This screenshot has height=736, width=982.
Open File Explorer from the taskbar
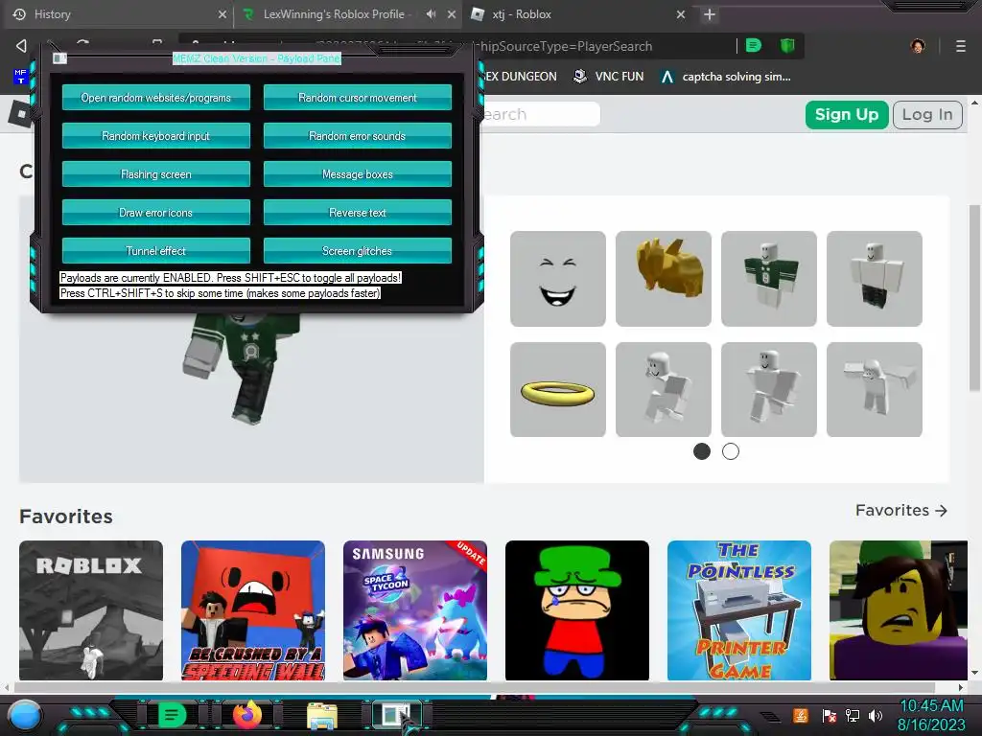[x=322, y=715]
